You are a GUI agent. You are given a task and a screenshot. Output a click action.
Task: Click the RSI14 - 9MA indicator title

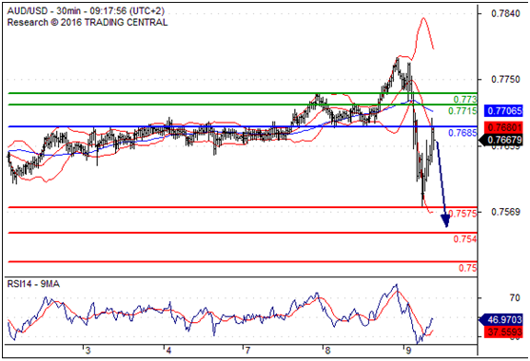[x=33, y=284]
